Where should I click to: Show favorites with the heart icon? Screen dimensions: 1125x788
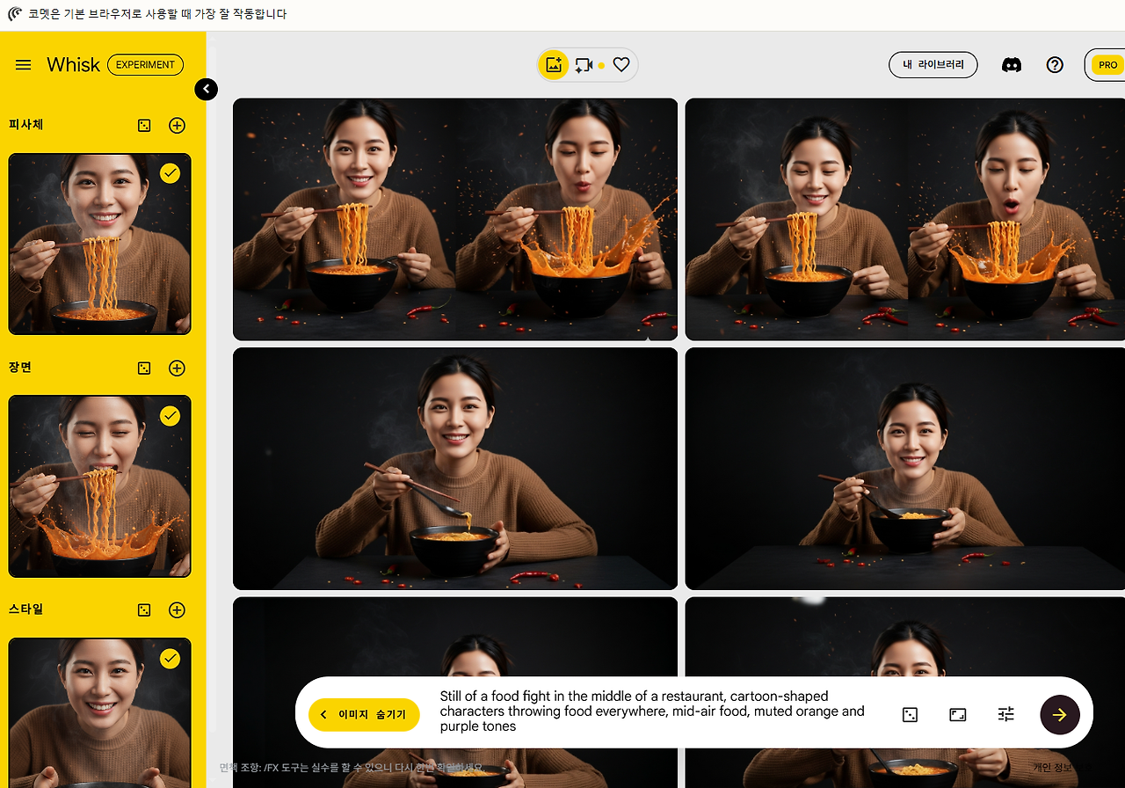coord(621,65)
